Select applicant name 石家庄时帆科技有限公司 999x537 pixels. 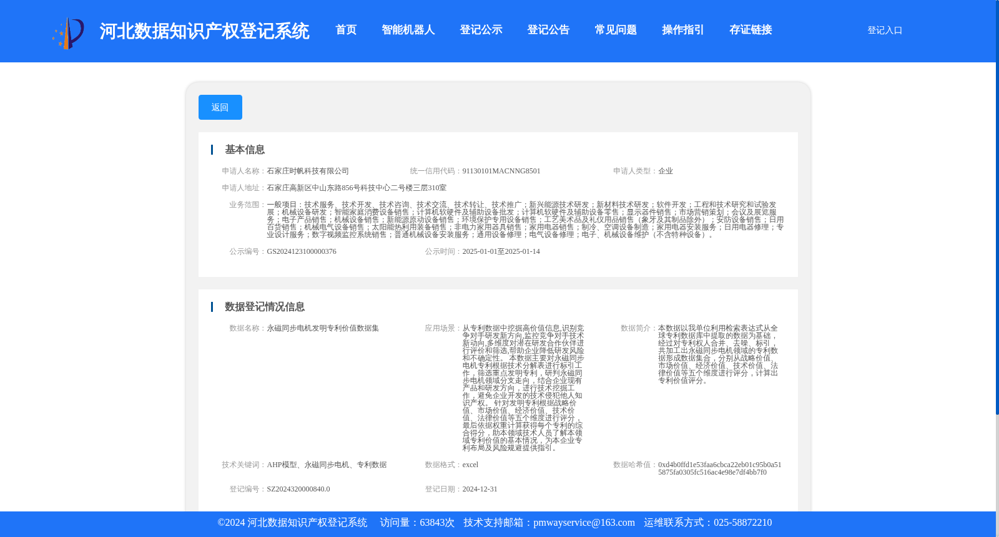308,171
